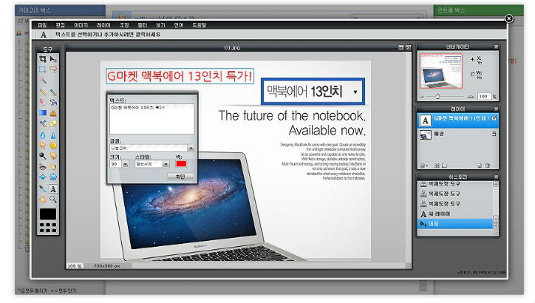Select the Bloat tool
535x303 pixels.
(43, 177)
